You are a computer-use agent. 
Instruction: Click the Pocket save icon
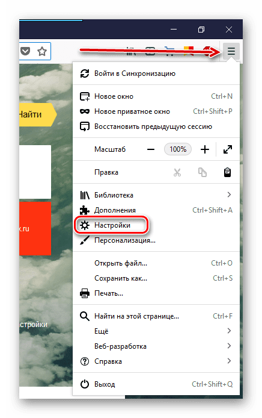pyautogui.click(x=25, y=51)
